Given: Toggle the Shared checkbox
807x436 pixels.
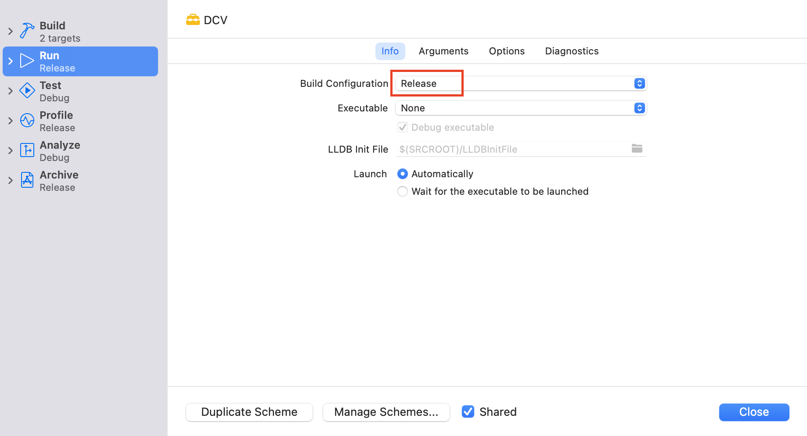Looking at the screenshot, I should pos(468,411).
